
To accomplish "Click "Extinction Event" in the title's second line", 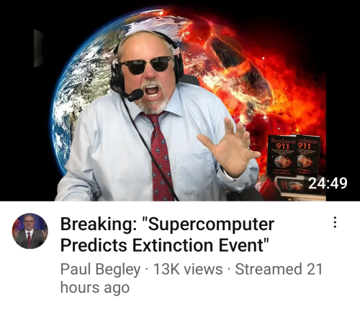I will [x=200, y=245].
